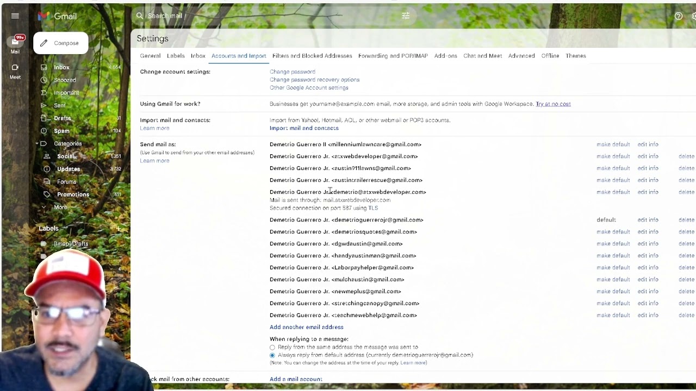Click the Gmail logo

point(57,16)
